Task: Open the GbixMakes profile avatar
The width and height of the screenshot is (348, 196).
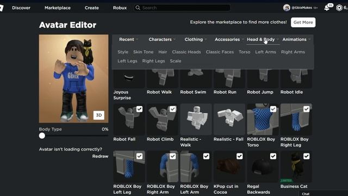Action: click(287, 8)
